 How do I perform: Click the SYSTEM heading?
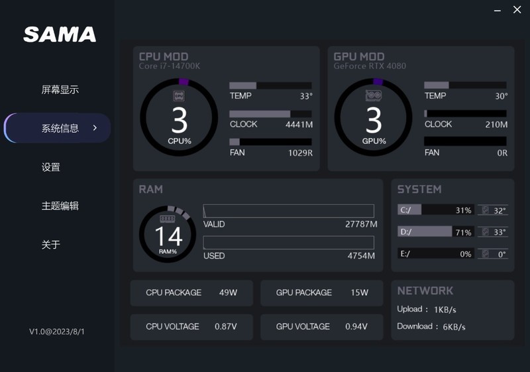419,190
